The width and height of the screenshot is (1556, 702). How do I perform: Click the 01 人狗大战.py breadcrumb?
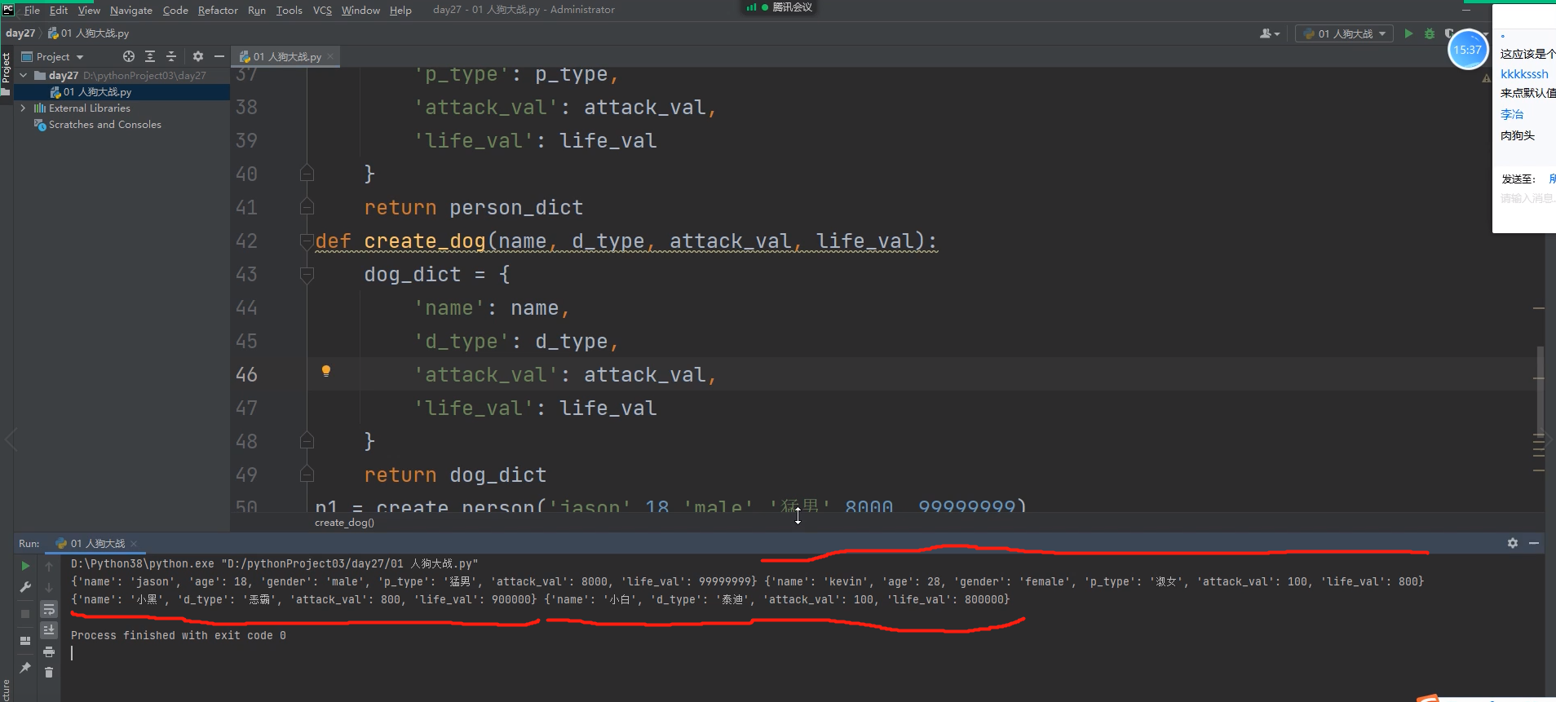pos(89,33)
